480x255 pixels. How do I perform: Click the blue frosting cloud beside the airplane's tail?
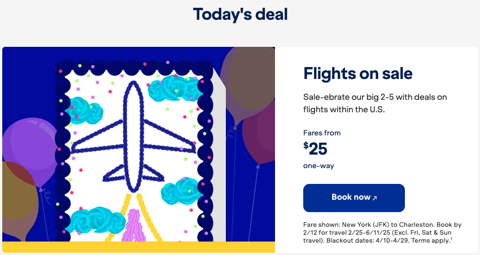tap(181, 191)
